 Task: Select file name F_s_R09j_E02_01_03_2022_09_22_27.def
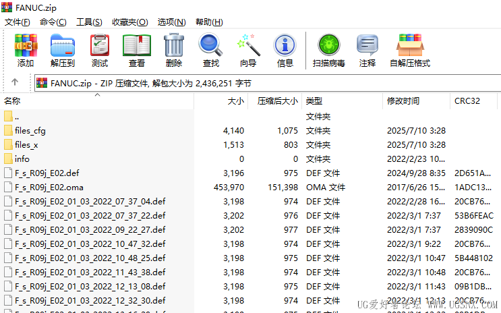pos(90,230)
